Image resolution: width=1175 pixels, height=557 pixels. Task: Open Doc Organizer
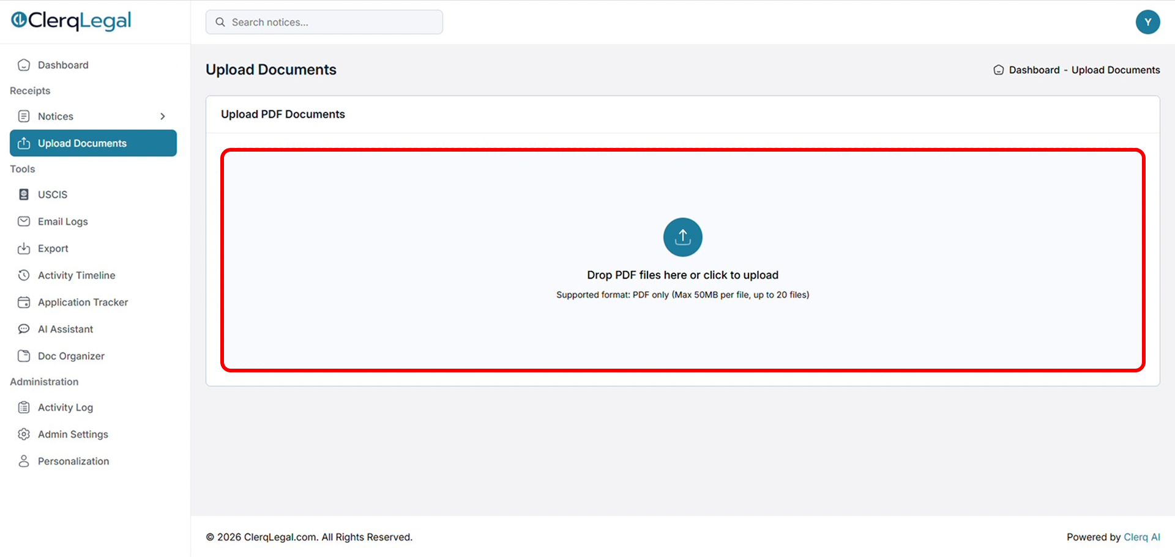click(x=93, y=356)
